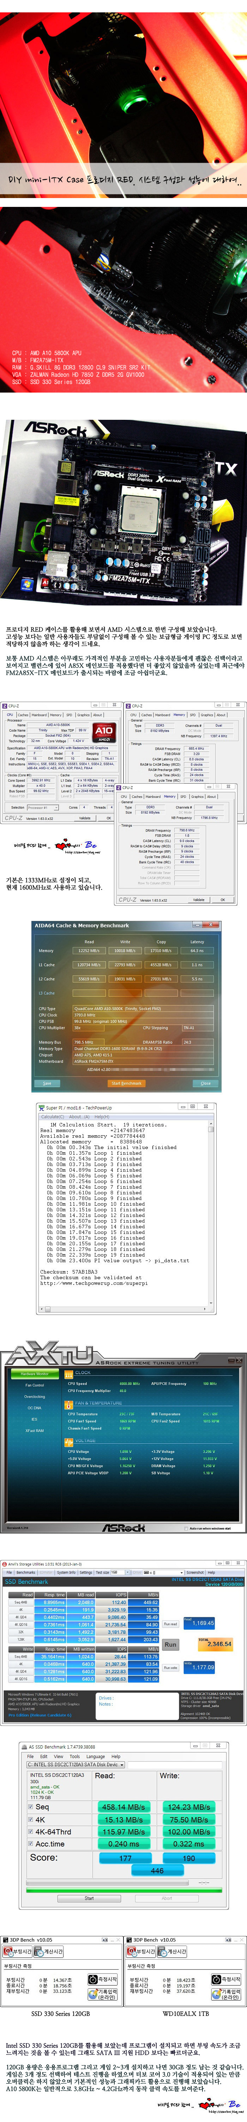Click 기록입력(온라인) in right 3DP Bench window

pyautogui.click(x=227, y=1994)
